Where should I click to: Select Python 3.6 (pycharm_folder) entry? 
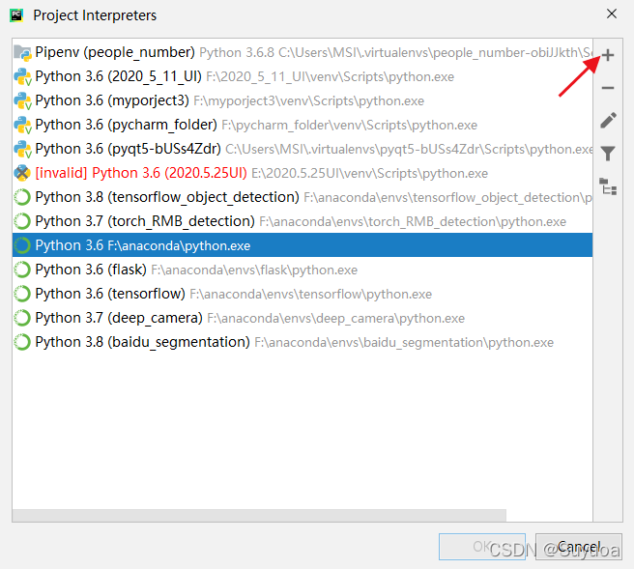(126, 125)
